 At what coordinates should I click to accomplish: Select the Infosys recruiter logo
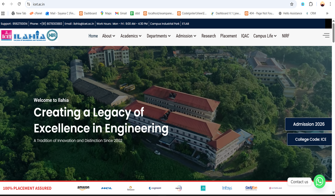point(227,188)
